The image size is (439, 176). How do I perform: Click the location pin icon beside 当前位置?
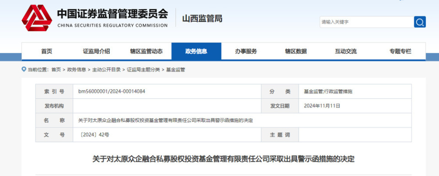click(x=24, y=69)
